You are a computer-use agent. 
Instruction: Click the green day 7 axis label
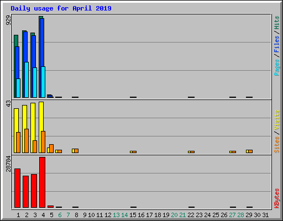point(68,215)
